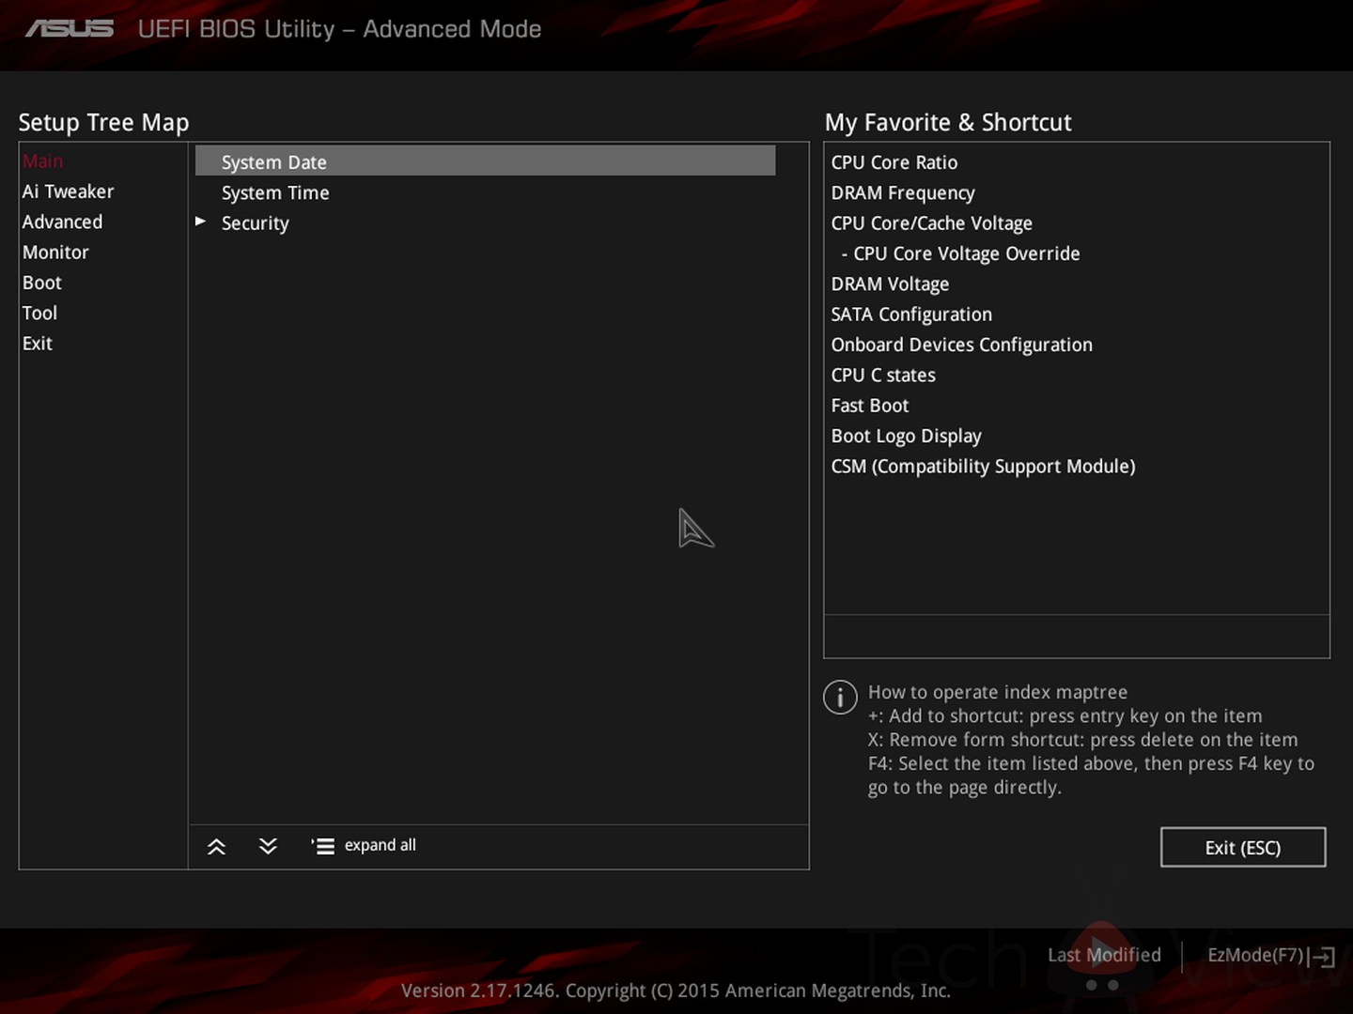
Task: Open the Tool section
Action: 39,314
